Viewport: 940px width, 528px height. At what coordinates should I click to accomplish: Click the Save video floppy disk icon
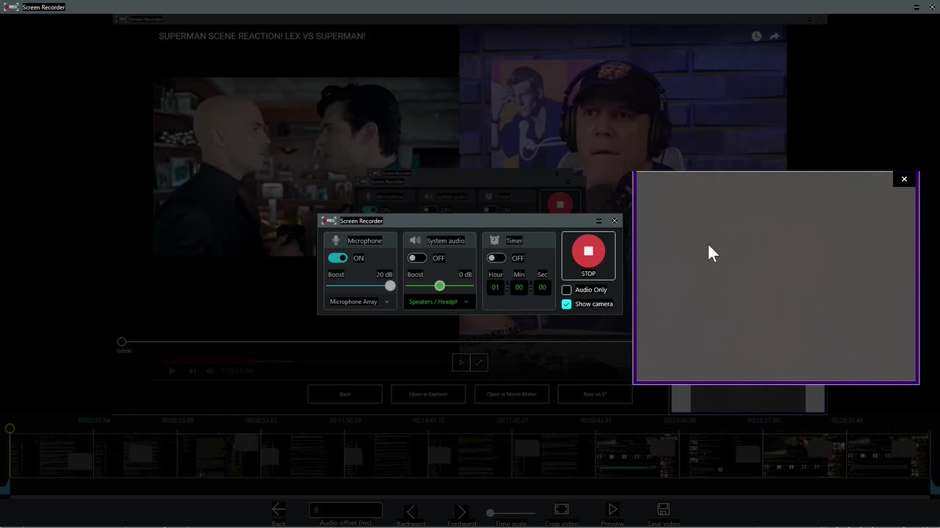pos(663,509)
